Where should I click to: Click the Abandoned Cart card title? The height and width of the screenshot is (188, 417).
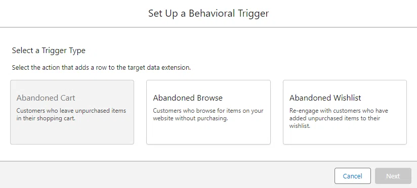46,98
